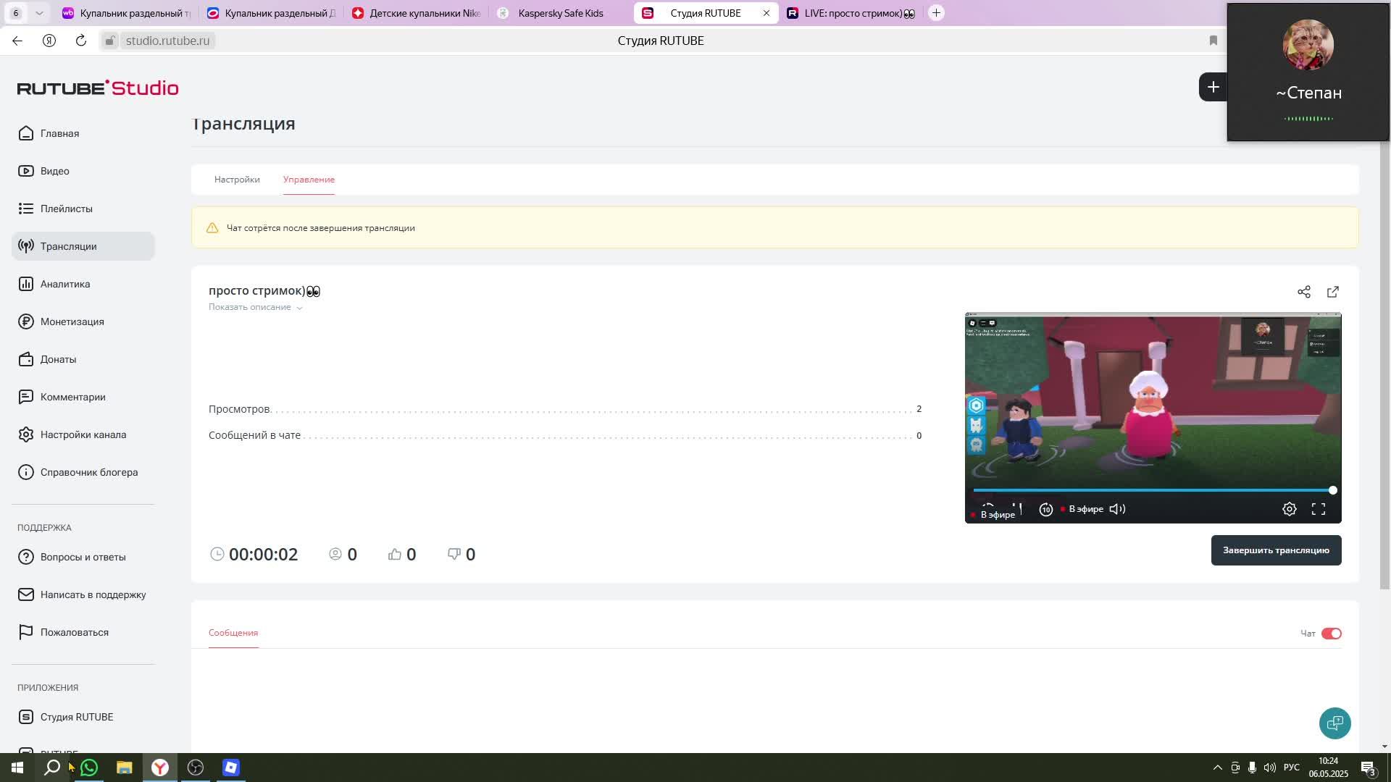Open the notification center icon

pos(1369,768)
